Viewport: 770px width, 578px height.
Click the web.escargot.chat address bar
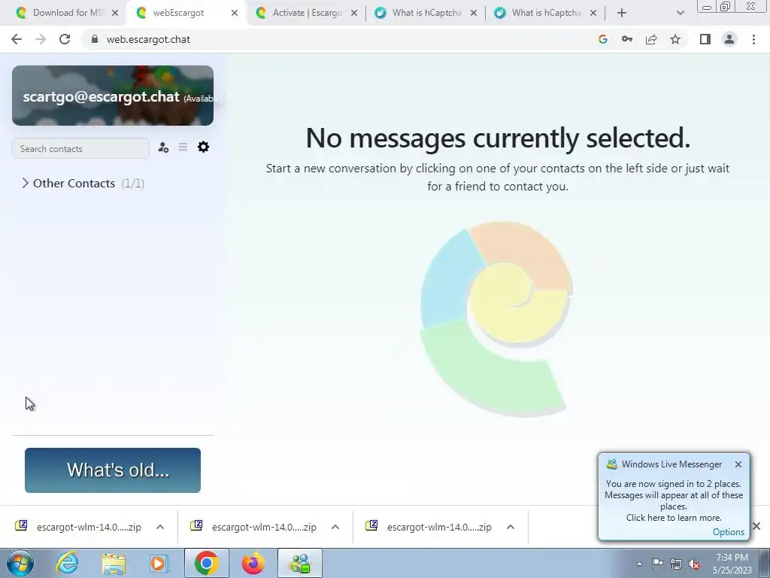point(339,39)
